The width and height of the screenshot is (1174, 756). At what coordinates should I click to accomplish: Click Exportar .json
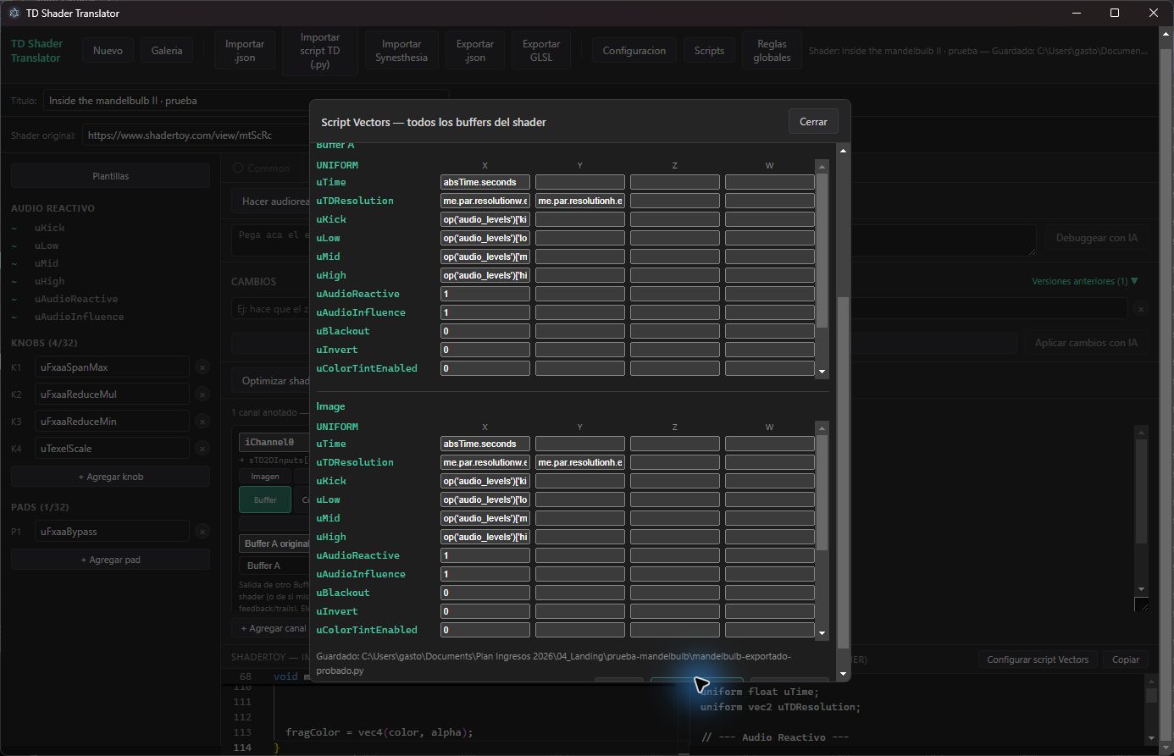click(475, 51)
